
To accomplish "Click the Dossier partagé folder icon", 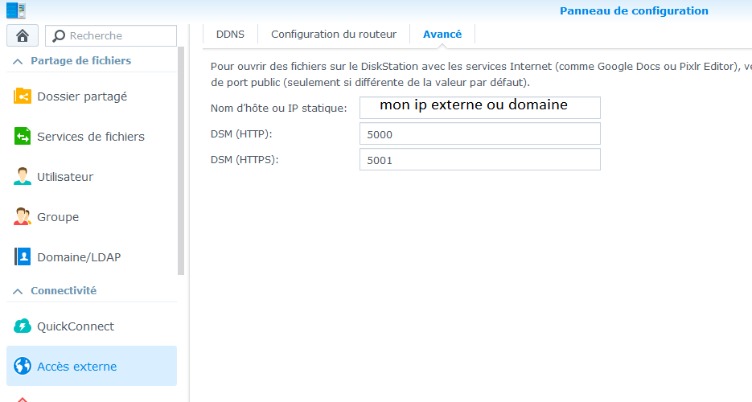I will [x=23, y=96].
